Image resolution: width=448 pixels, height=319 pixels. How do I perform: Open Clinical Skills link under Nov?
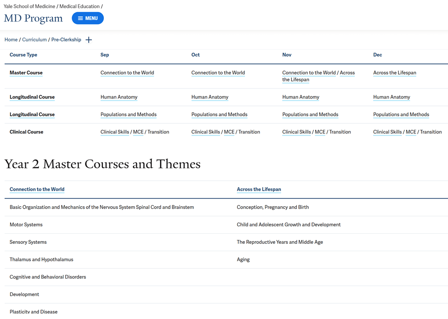coord(296,132)
